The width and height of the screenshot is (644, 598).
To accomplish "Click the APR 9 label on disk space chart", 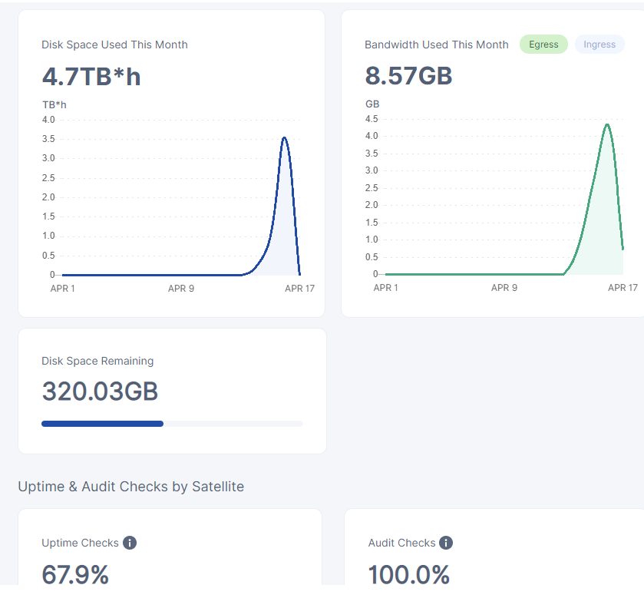I will tap(181, 289).
